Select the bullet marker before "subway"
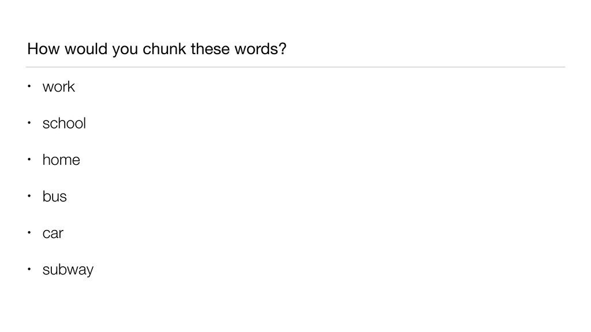591x332 pixels. point(29,270)
